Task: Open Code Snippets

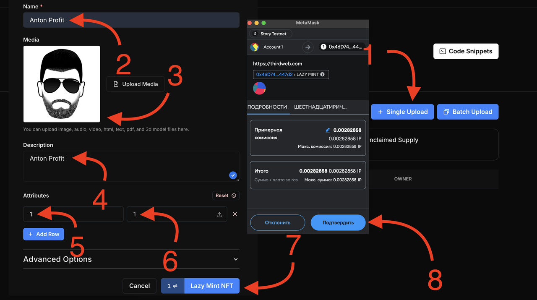Action: (x=466, y=51)
